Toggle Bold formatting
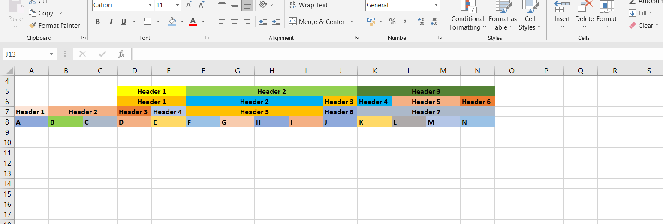This screenshot has height=224, width=663. (x=98, y=21)
